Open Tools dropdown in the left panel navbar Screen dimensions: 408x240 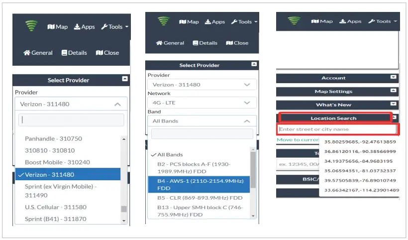point(115,27)
